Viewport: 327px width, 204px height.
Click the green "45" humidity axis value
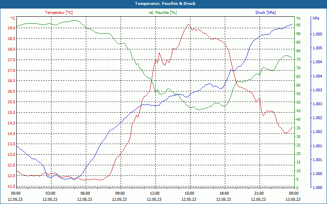click(x=298, y=111)
